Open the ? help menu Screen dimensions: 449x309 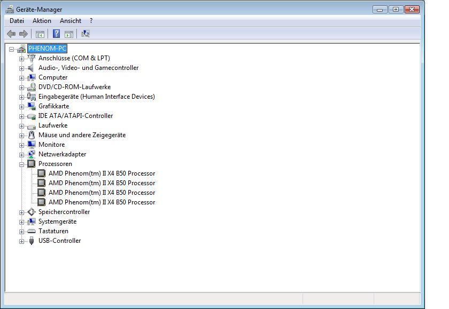point(91,21)
